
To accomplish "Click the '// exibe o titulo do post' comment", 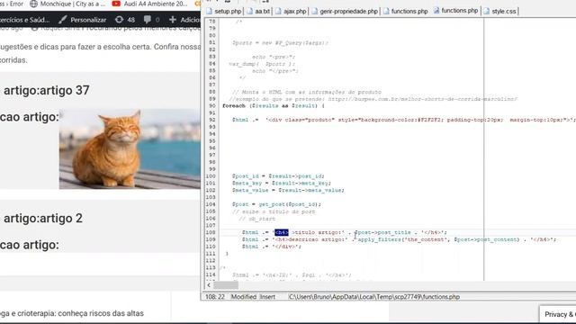I will [274, 211].
